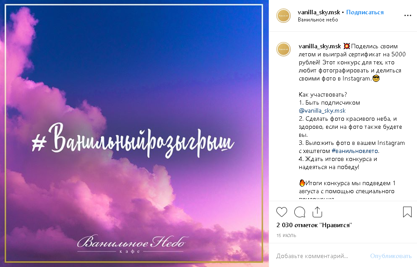Click the vanilla_sky.msk profile avatar in header
Screen dimensions: 417x267
tap(284, 16)
